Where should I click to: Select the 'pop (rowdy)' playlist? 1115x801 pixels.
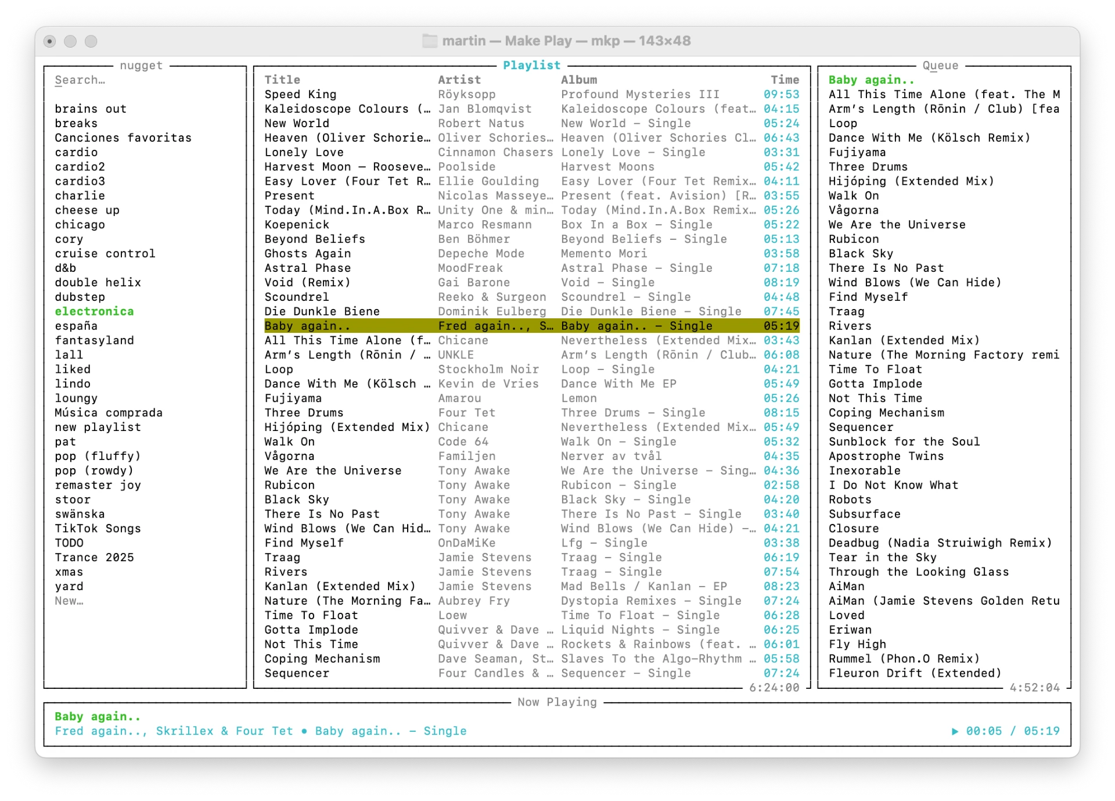coord(94,471)
